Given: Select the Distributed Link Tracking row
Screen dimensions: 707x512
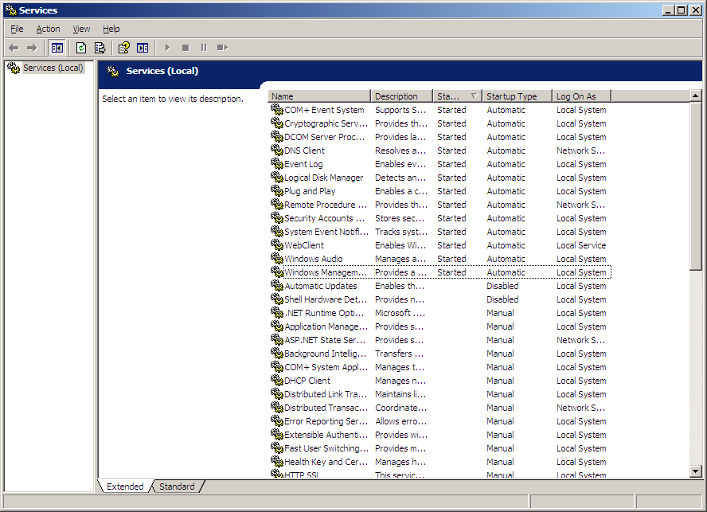Looking at the screenshot, I should 440,394.
